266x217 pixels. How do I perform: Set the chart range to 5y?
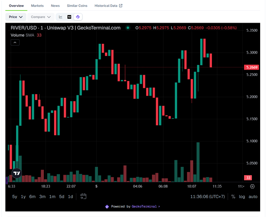(14, 197)
